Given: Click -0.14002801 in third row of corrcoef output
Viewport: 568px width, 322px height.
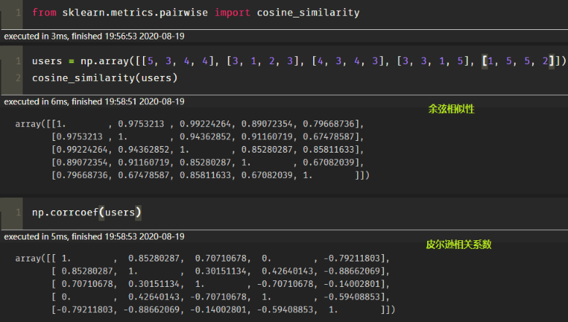Looking at the screenshot, I should click(352, 283).
